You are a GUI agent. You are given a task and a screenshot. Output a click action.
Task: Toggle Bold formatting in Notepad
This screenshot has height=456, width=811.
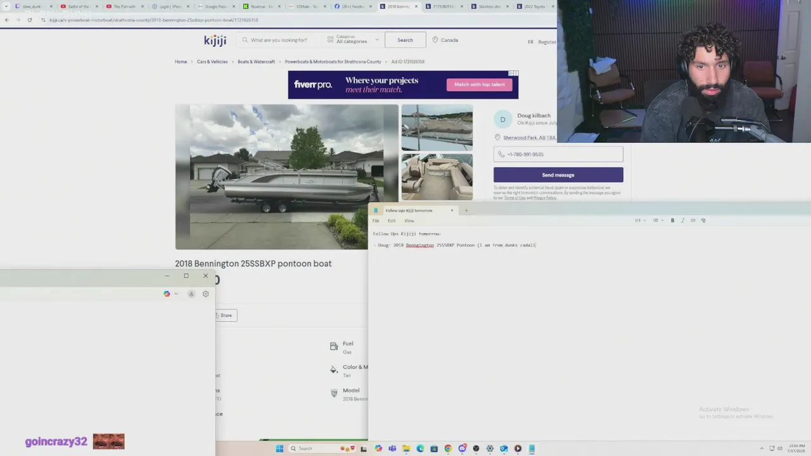[x=672, y=220]
